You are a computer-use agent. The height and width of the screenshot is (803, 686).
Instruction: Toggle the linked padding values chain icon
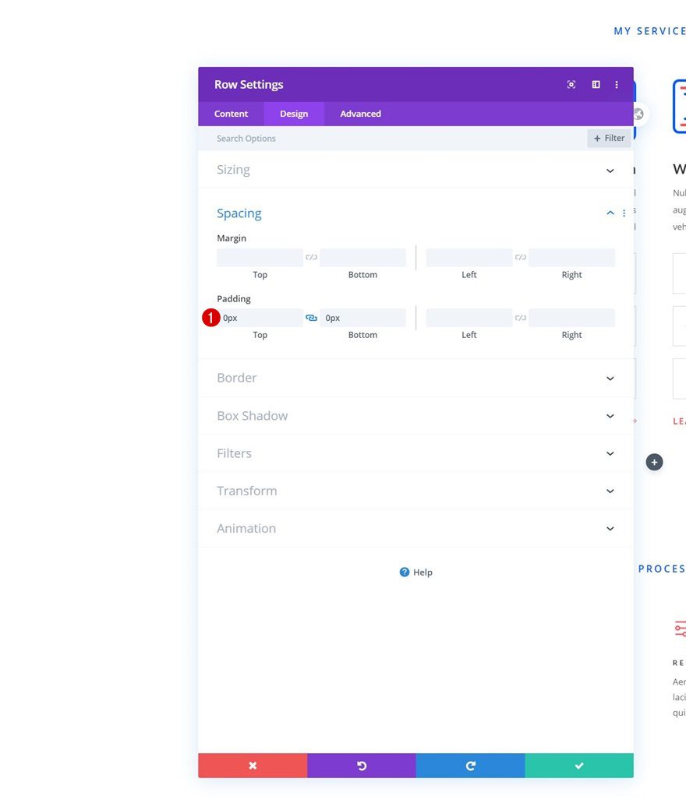point(311,317)
